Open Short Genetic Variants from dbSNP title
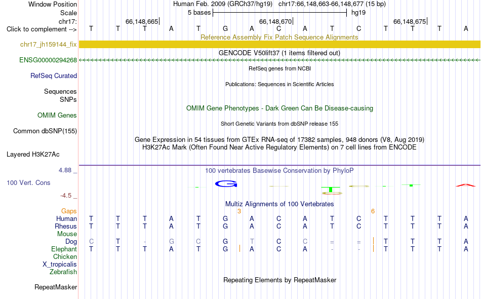481x299 pixels. click(279, 124)
